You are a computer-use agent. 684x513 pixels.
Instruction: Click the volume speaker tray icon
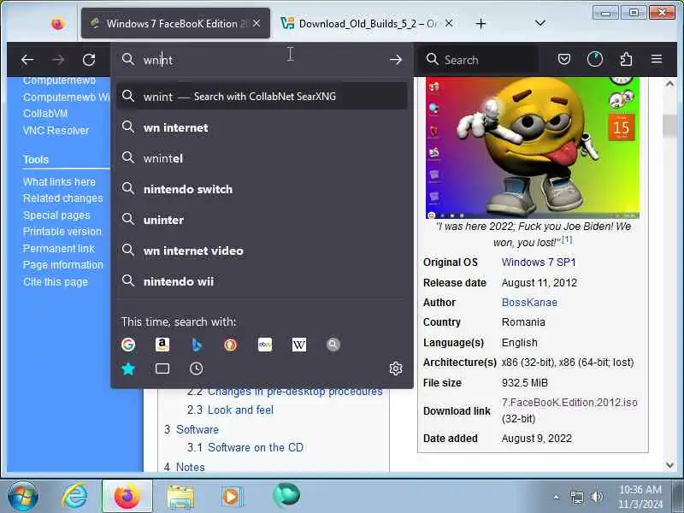pyautogui.click(x=596, y=497)
